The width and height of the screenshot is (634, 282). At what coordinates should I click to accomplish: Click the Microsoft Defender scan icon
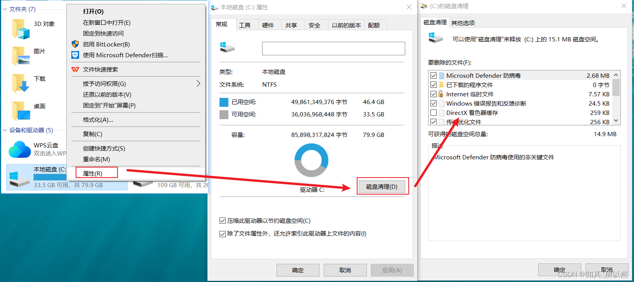75,55
